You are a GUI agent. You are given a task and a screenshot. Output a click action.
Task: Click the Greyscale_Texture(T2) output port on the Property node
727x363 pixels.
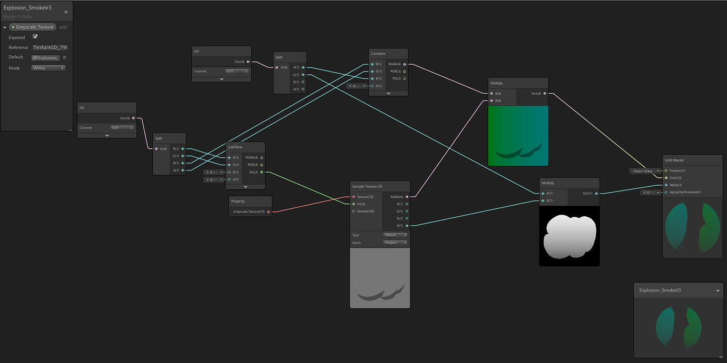coord(268,211)
